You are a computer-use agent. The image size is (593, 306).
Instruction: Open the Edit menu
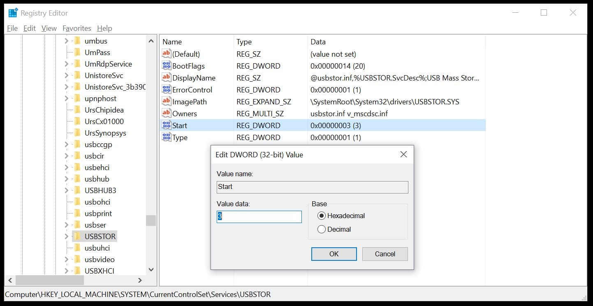30,28
